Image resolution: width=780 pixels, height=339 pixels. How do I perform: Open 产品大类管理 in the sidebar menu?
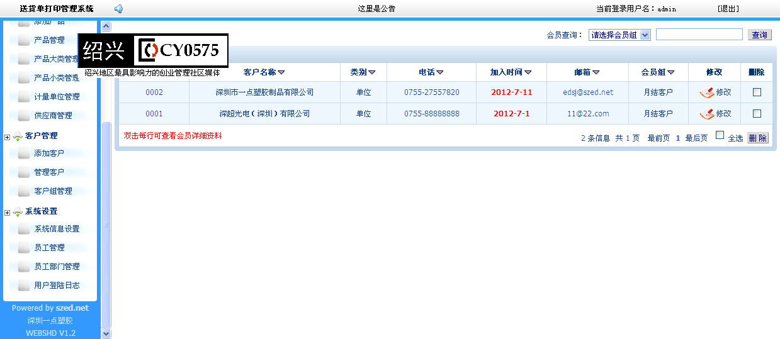click(x=56, y=59)
